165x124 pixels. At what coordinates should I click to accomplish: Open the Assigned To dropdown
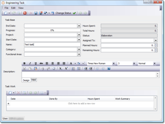click(156, 40)
